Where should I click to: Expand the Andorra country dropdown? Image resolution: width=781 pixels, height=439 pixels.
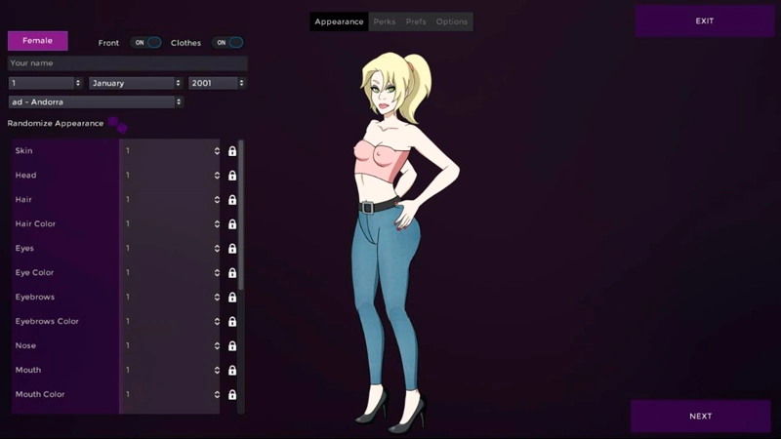[x=96, y=101]
